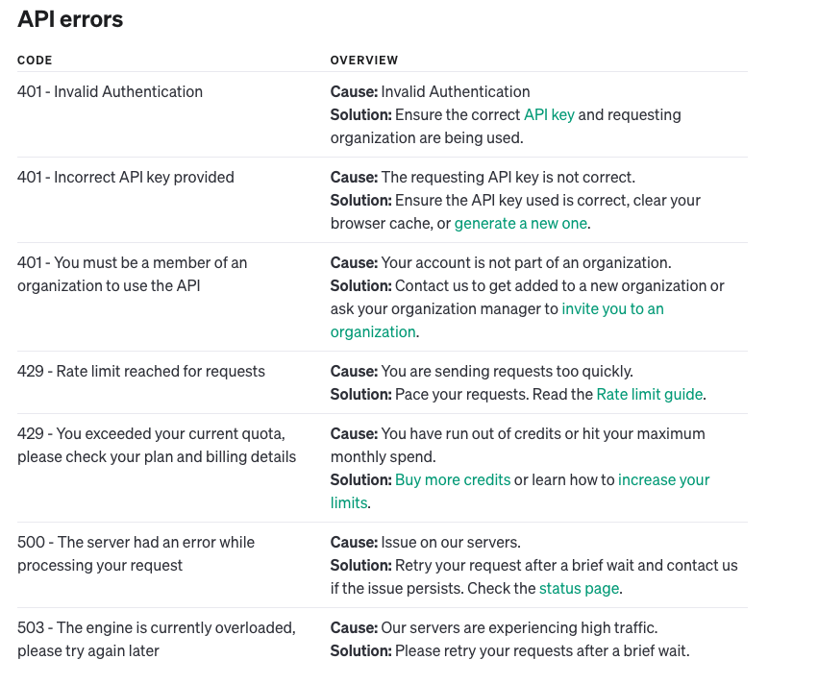The image size is (818, 684).
Task: Click the 500 server had an error code cell
Action: (136, 553)
